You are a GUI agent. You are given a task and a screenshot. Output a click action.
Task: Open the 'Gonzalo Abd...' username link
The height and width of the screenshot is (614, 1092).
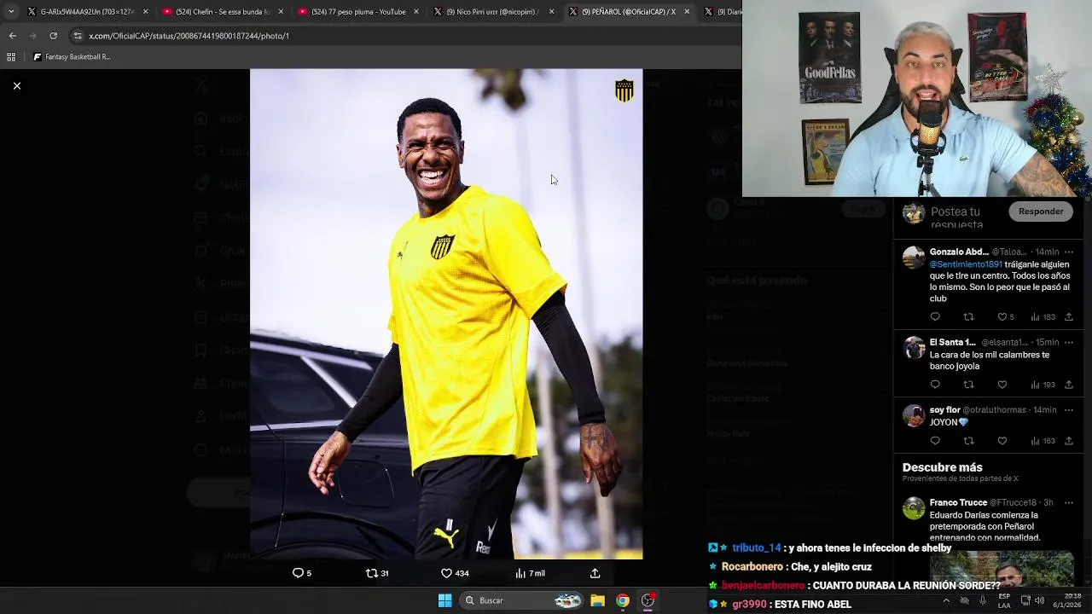tap(959, 252)
